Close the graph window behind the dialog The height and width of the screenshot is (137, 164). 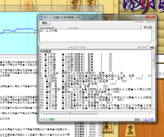(x=97, y=8)
